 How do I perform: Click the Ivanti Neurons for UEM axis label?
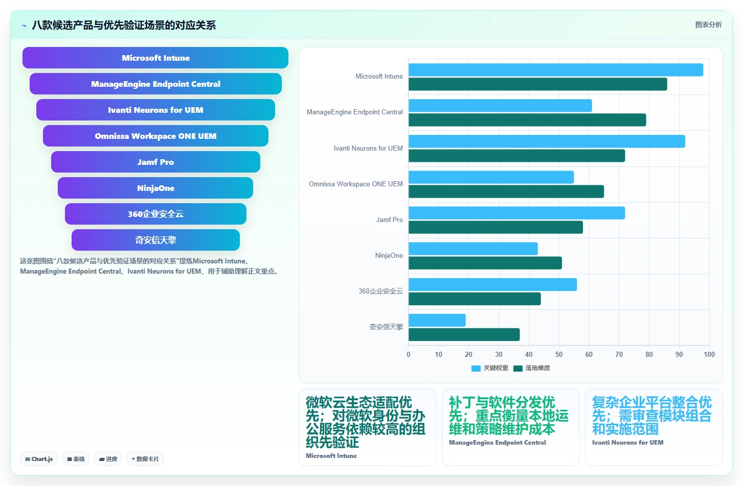pos(368,149)
